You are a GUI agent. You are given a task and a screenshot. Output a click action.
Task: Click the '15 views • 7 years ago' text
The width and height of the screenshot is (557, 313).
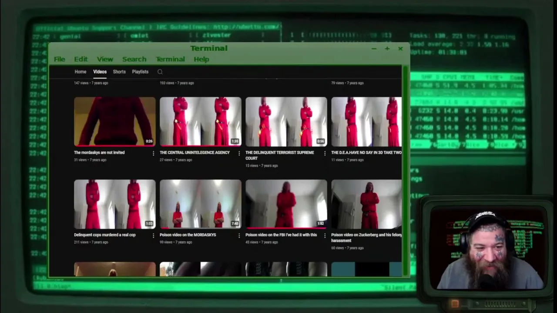[x=262, y=166]
